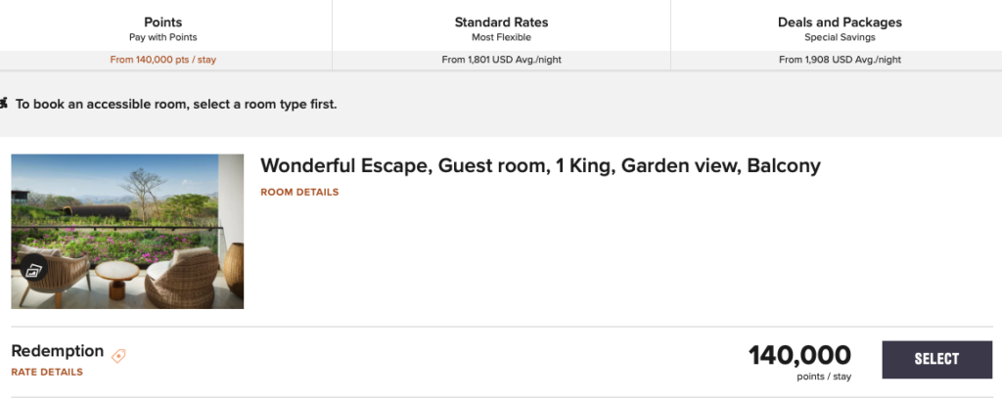Click the Redemption rate label
Screen dimensions: 1002x402
coord(57,351)
